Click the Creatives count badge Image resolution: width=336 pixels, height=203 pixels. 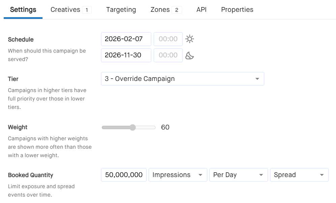point(87,10)
